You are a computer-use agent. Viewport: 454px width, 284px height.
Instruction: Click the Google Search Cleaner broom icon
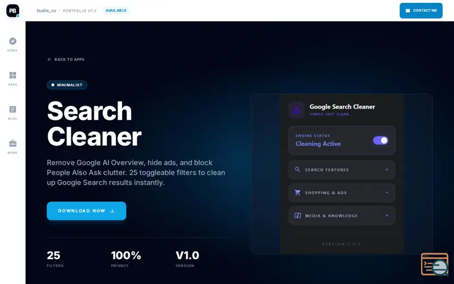click(296, 110)
